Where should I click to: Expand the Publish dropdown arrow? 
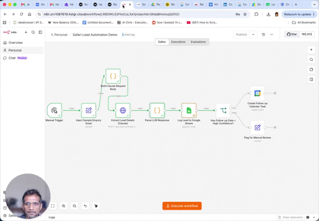click(x=253, y=34)
